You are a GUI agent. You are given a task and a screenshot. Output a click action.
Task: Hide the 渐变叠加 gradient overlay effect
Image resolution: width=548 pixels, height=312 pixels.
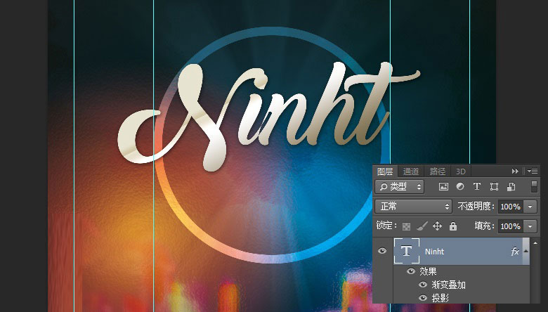pos(422,285)
